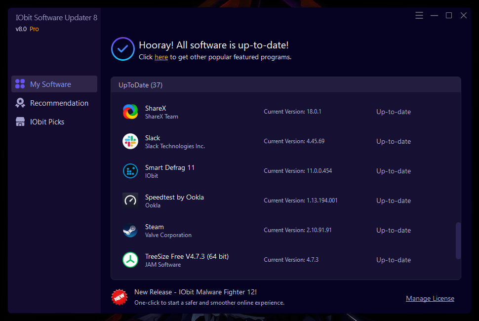Click the IObit Picks store icon
This screenshot has height=321, width=479.
[x=20, y=121]
